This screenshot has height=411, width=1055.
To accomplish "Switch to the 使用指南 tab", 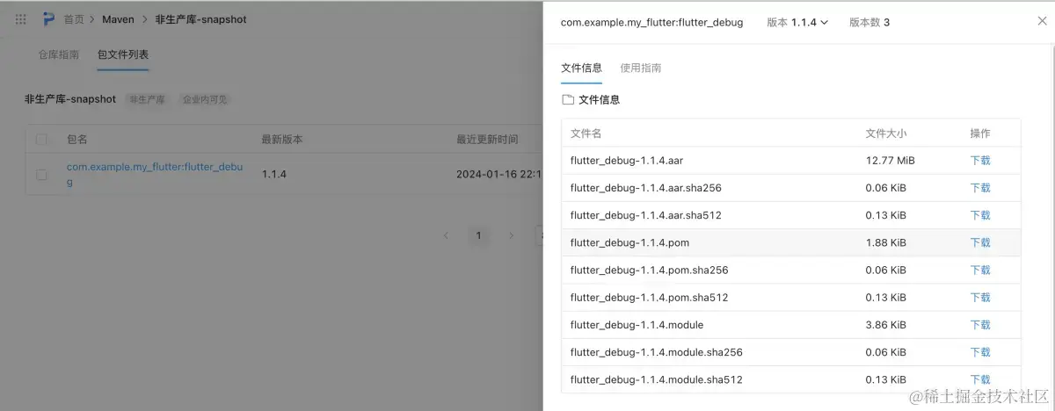I will pyautogui.click(x=641, y=68).
